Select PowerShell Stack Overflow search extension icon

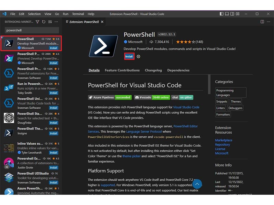9,118
